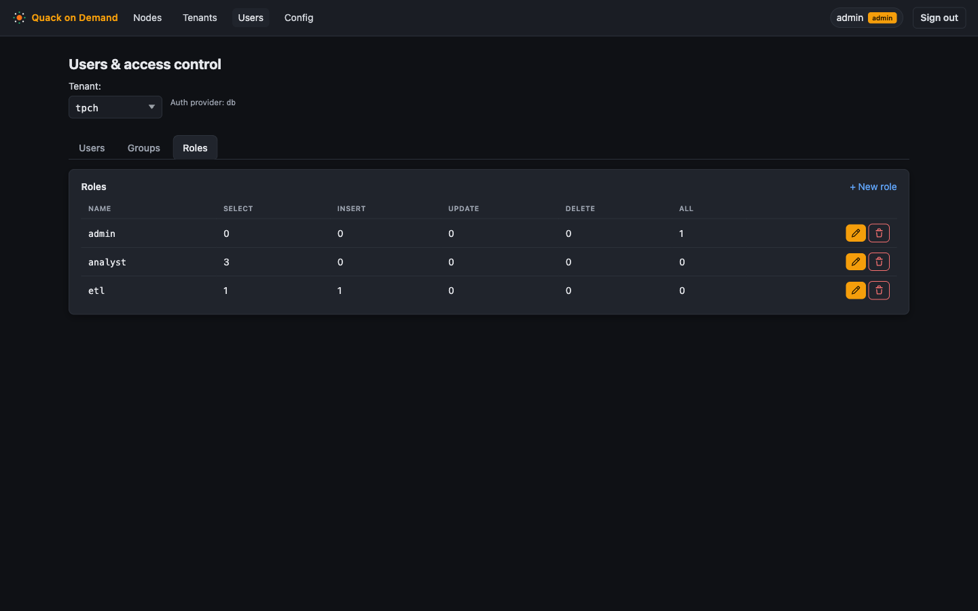Click the ALL column header
The image size is (978, 611).
click(687, 208)
